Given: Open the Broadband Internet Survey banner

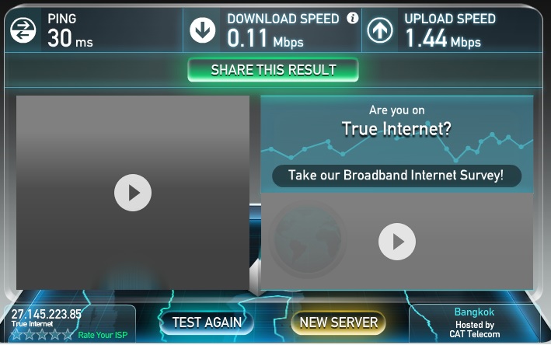Looking at the screenshot, I should [x=396, y=176].
